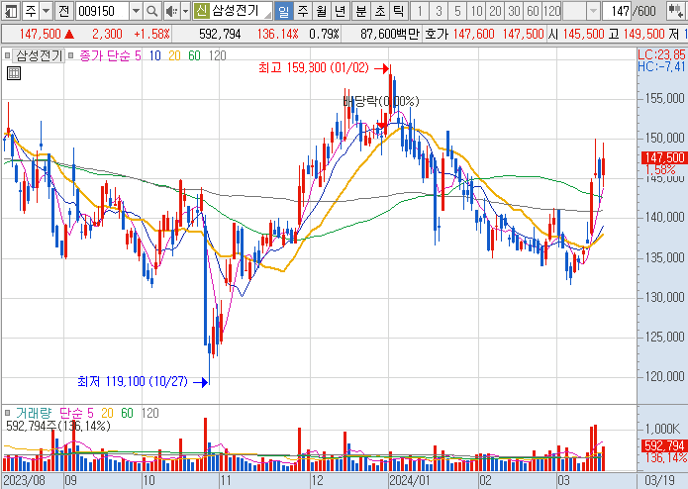The image size is (688, 489).
Task: Click the speaker sound alert icon
Action: [x=171, y=11]
